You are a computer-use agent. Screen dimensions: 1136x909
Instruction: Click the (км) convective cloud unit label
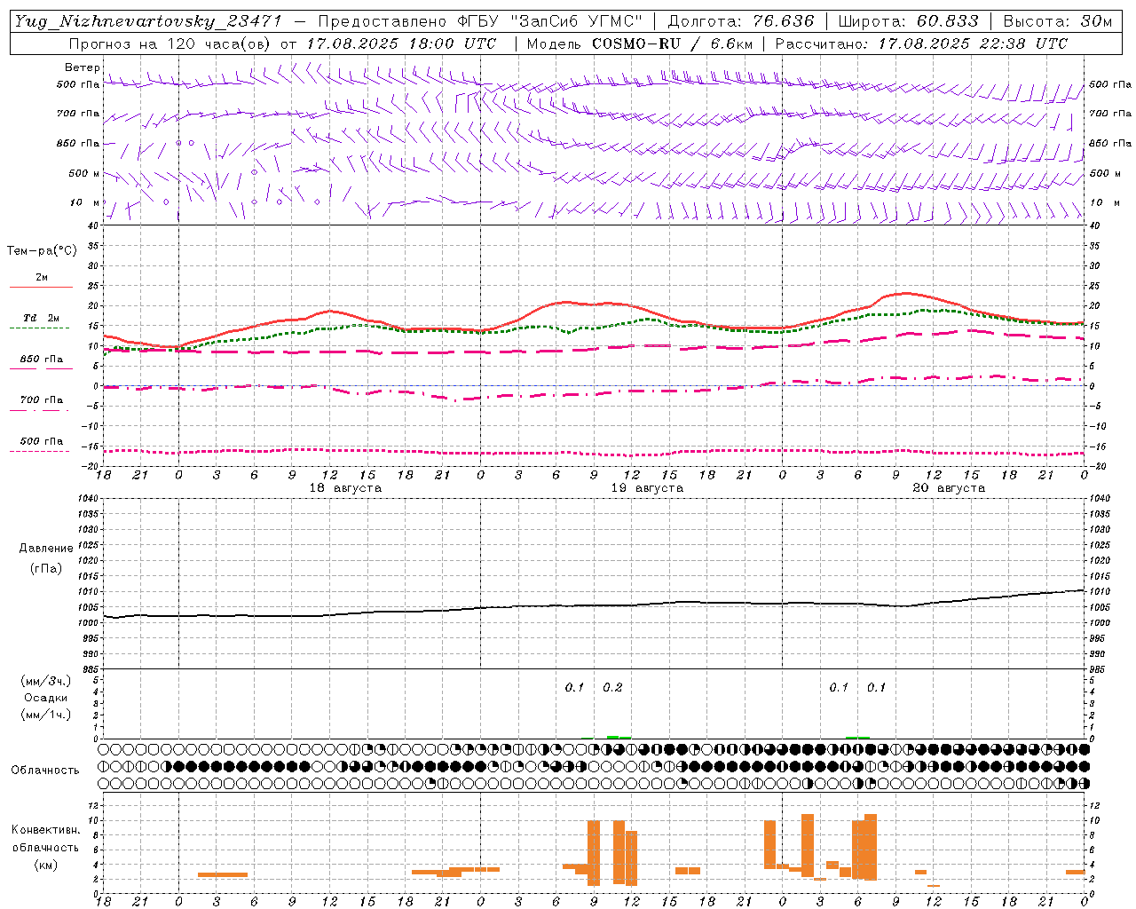[x=45, y=865]
